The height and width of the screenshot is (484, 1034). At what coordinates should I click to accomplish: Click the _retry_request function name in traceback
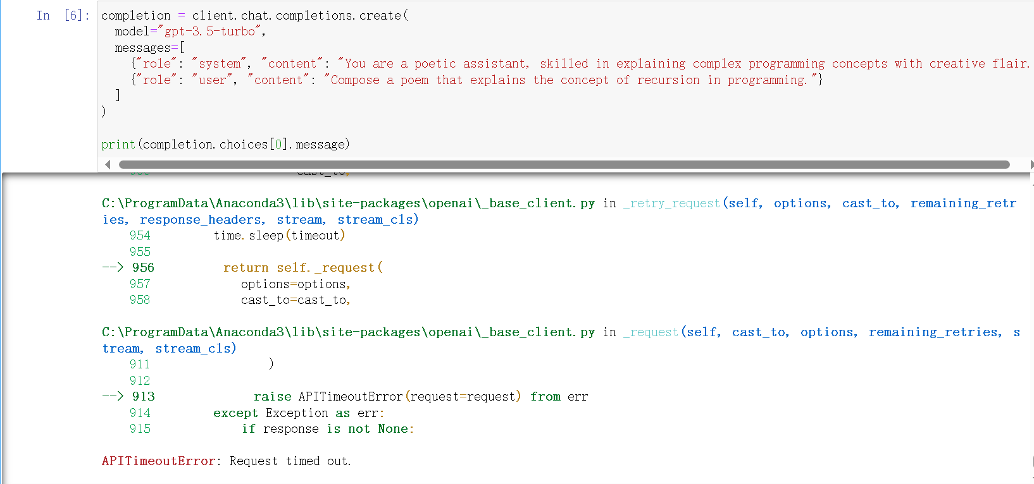point(671,203)
